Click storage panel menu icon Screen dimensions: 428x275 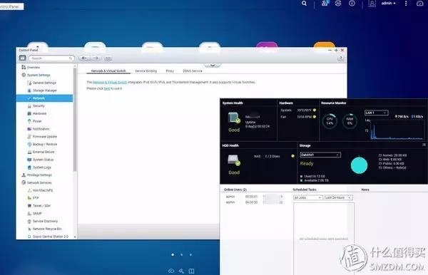(x=424, y=145)
